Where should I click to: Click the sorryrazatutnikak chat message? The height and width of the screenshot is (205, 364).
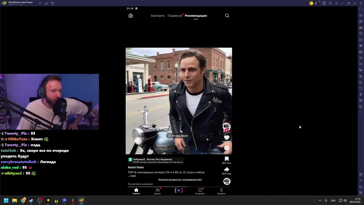tap(28, 162)
